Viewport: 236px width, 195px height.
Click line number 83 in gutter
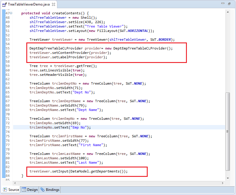[8, 171]
